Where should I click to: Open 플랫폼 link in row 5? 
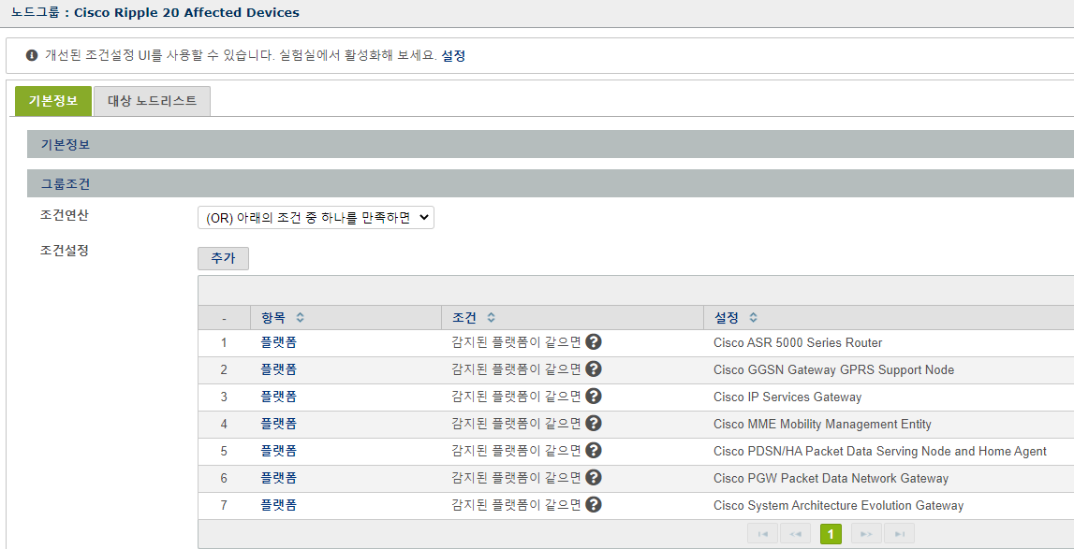[x=279, y=451]
